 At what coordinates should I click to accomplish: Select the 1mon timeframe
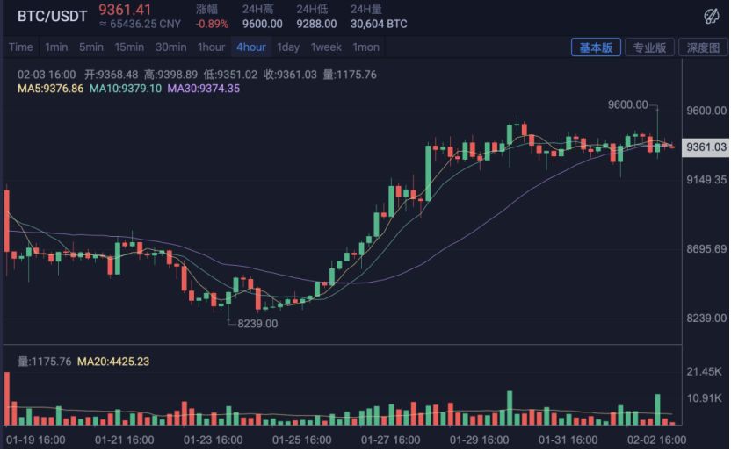(x=365, y=47)
